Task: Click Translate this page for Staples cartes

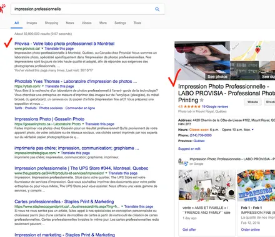Action: (x=139, y=206)
